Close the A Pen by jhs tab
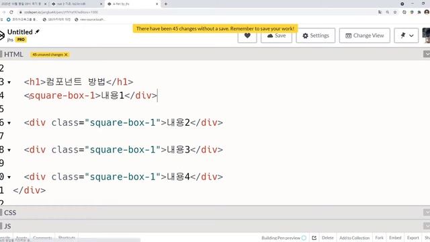Viewport: 430px width, 242px height. click(157, 4)
